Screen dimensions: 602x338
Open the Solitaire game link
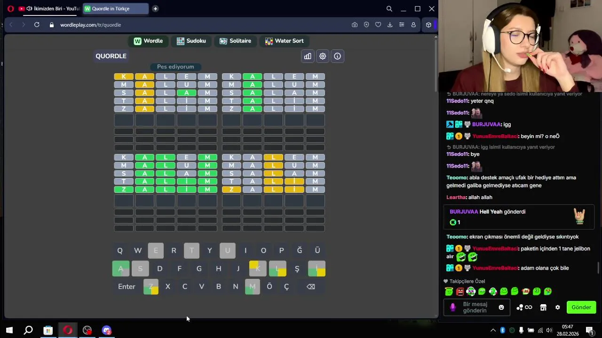tap(235, 41)
